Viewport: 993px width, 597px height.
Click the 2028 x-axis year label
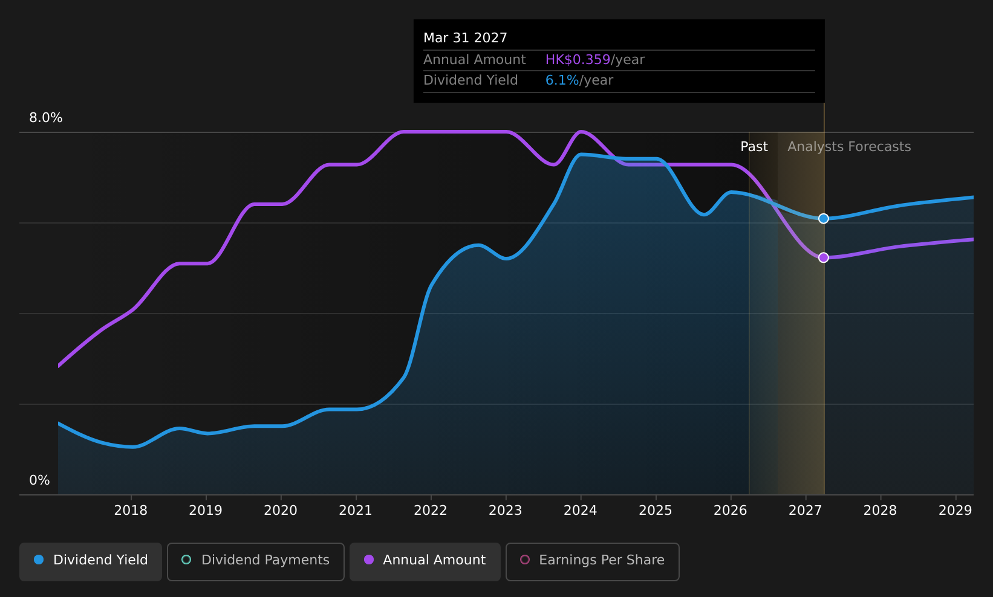881,511
